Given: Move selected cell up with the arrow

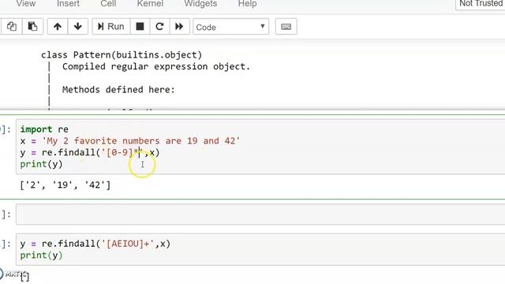Looking at the screenshot, I should click(x=58, y=26).
